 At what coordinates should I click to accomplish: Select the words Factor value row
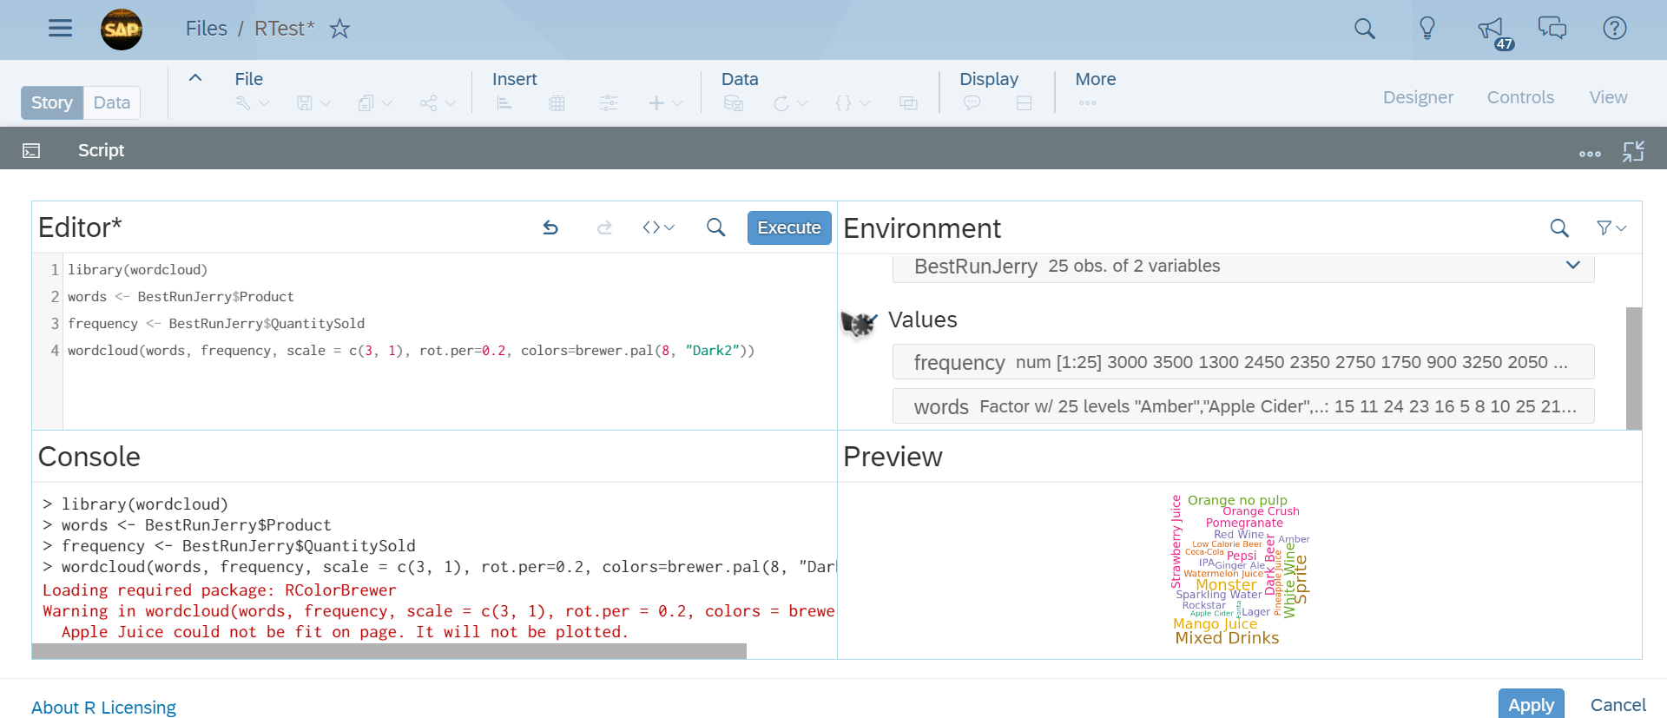pyautogui.click(x=1243, y=406)
